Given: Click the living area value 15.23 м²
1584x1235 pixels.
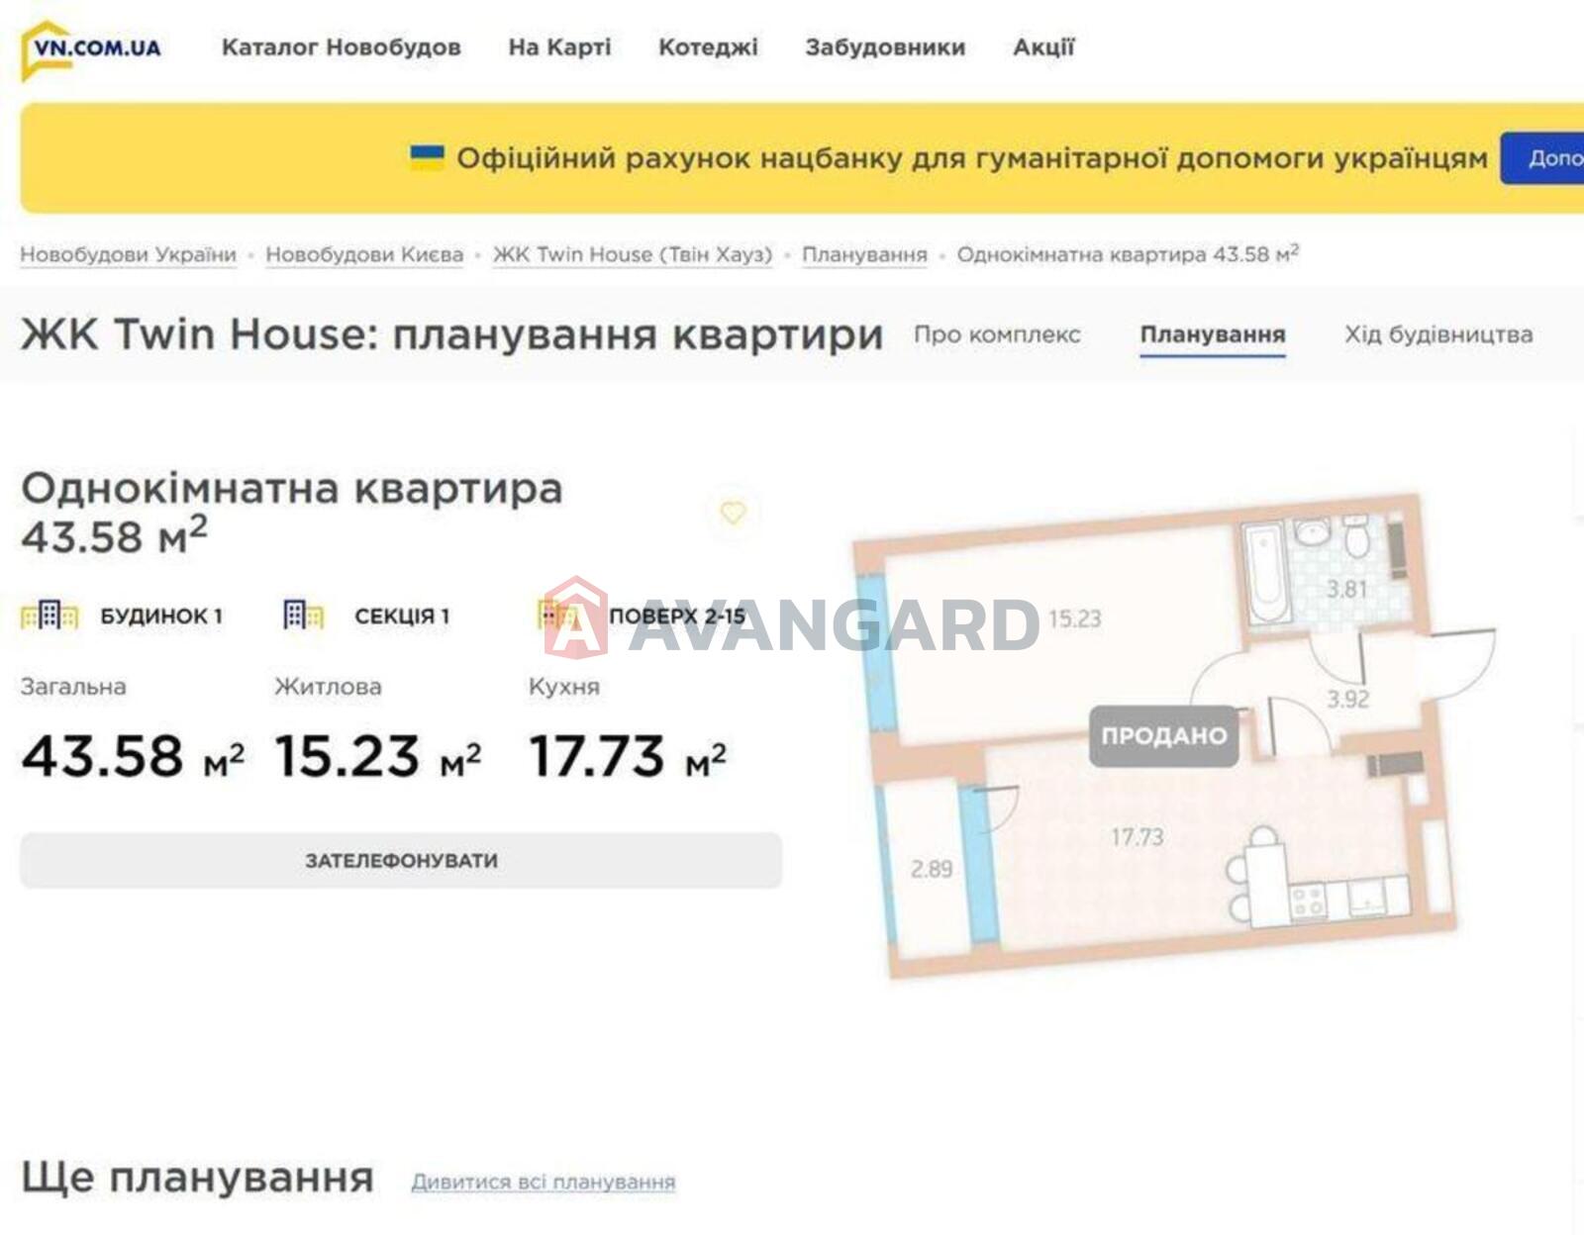Looking at the screenshot, I should (378, 756).
